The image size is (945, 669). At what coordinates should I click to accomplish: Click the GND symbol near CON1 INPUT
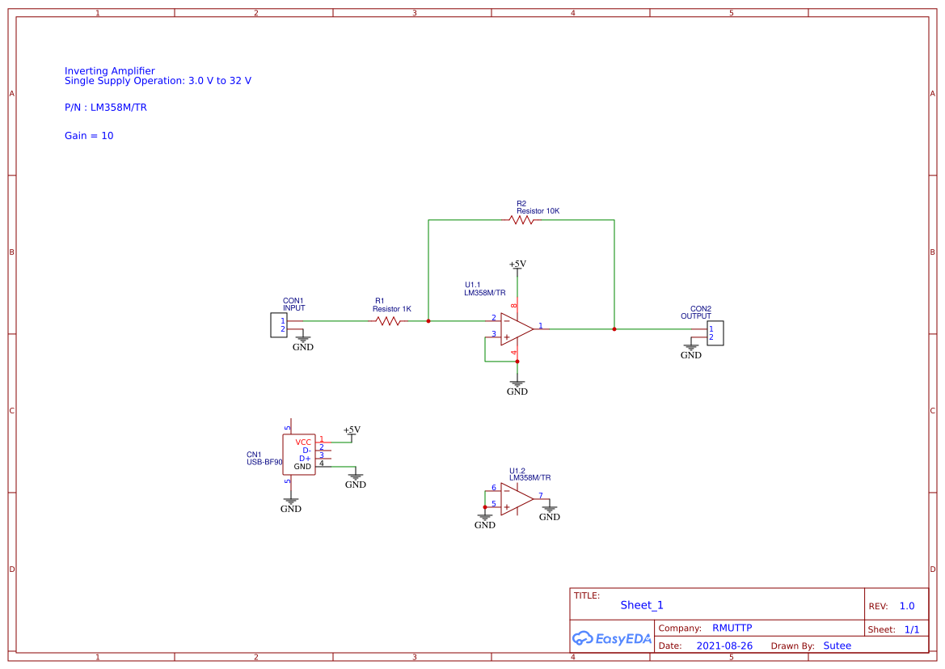tap(302, 341)
